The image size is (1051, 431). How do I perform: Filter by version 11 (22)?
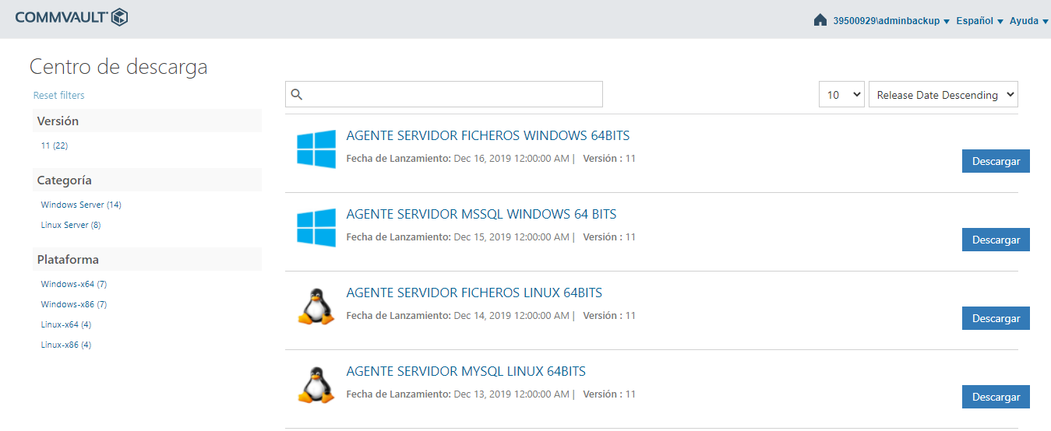pyautogui.click(x=55, y=145)
